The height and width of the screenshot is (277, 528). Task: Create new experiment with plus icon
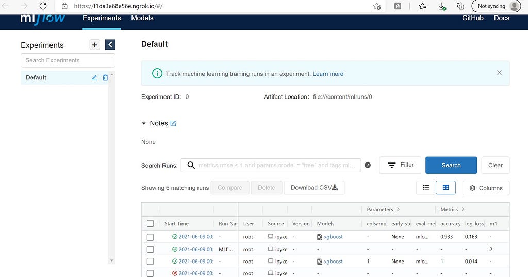coord(95,44)
